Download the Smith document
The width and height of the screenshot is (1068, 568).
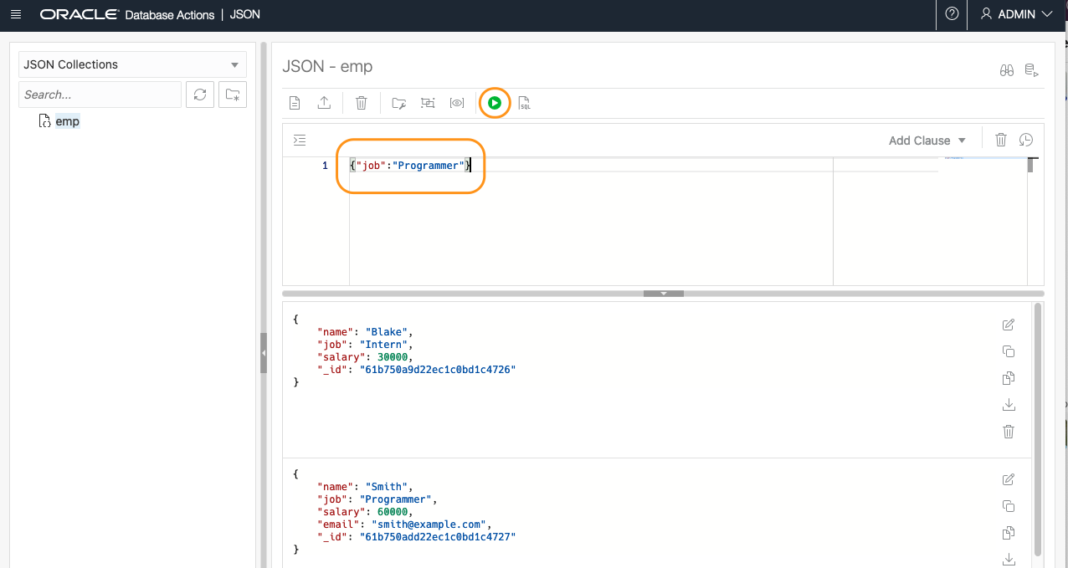(x=1009, y=559)
